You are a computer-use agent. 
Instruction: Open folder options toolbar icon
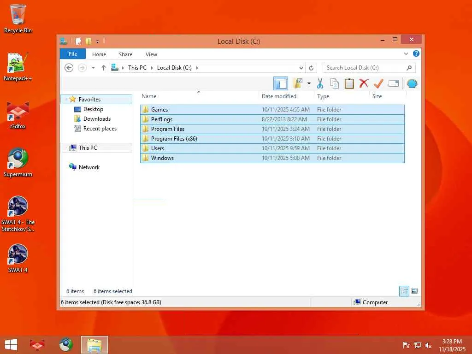[x=298, y=84]
